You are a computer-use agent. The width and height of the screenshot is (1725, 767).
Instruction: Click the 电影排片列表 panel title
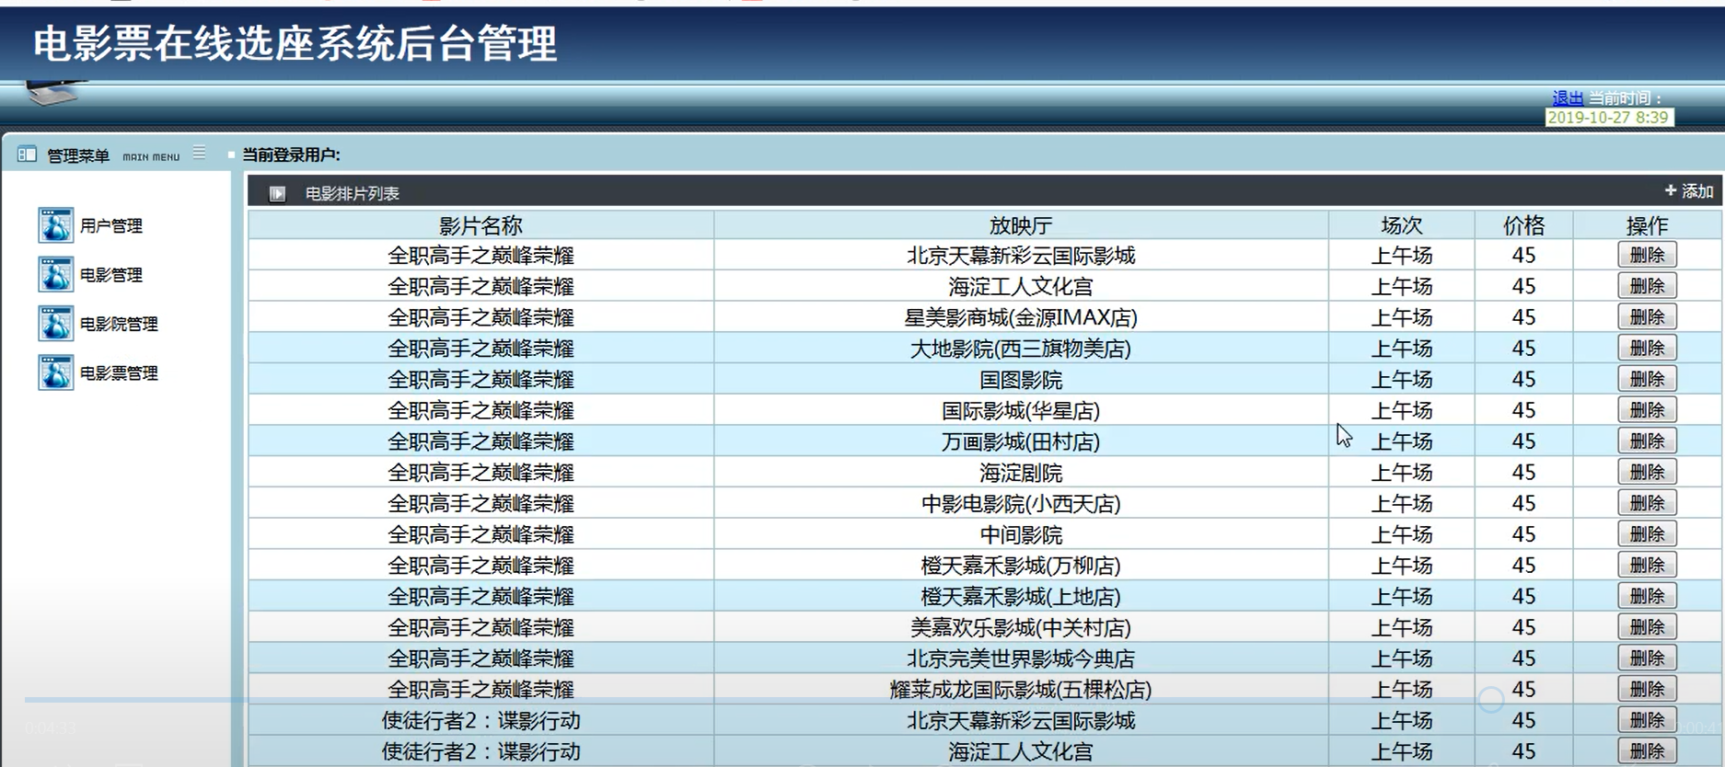click(353, 193)
